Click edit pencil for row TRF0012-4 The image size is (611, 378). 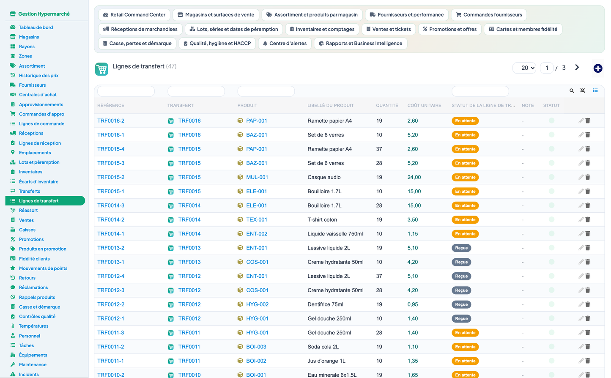581,276
